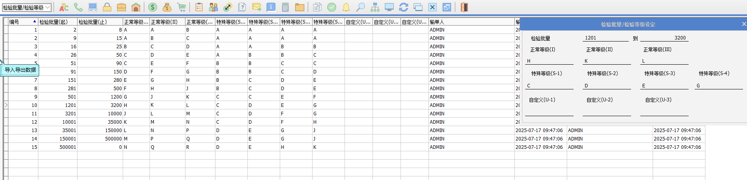Click the 导入导出数据 side tab
This screenshot has height=180, width=747.
tap(20, 70)
